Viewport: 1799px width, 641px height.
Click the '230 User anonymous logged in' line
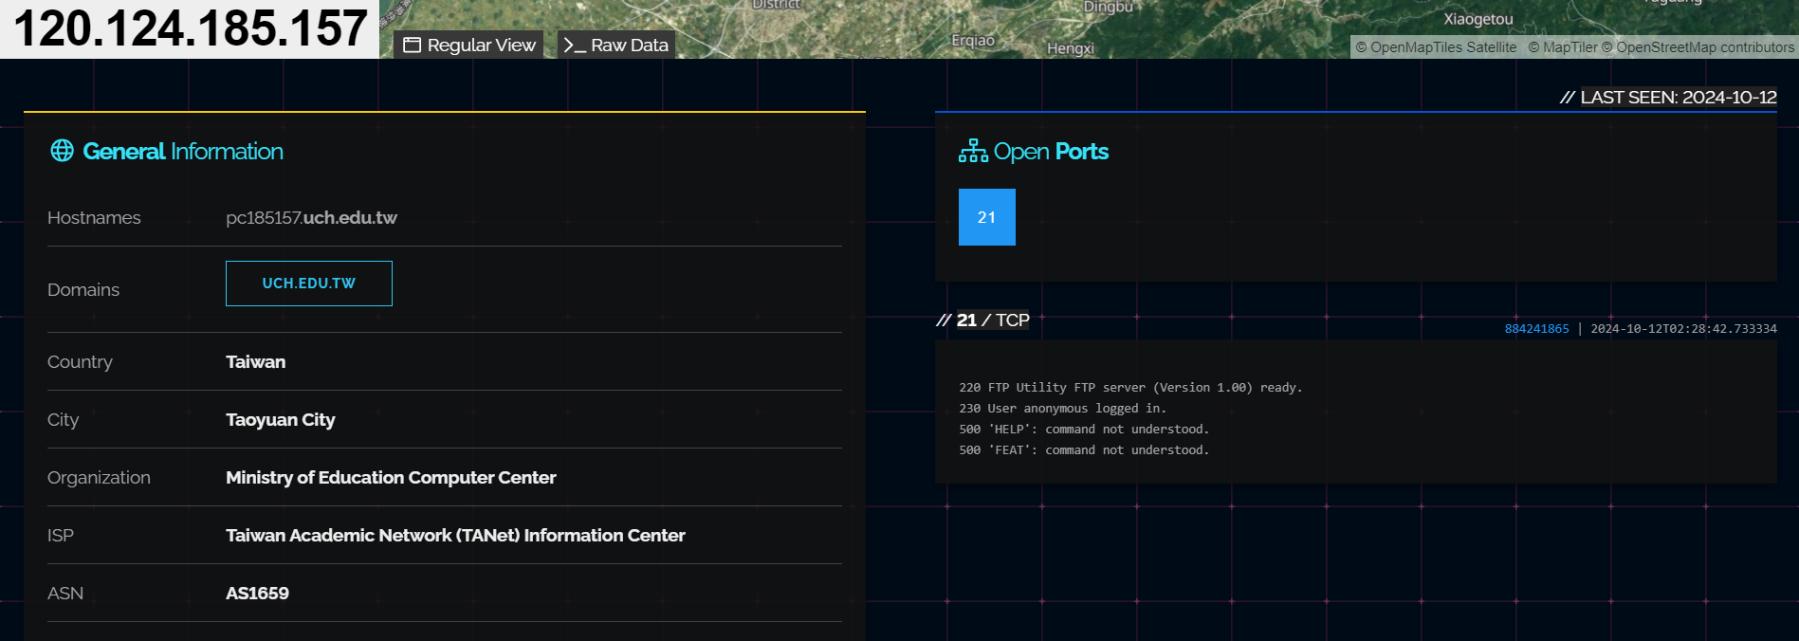(x=1062, y=409)
